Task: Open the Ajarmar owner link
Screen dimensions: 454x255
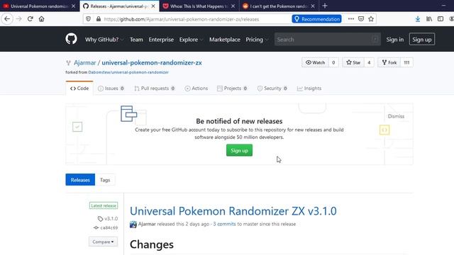Action: click(85, 63)
